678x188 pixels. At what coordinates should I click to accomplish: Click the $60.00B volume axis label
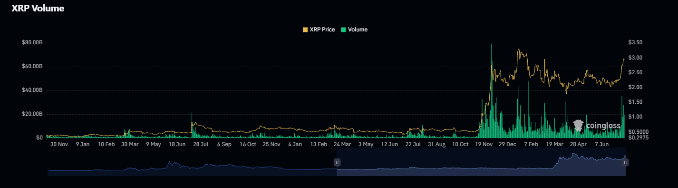point(32,67)
